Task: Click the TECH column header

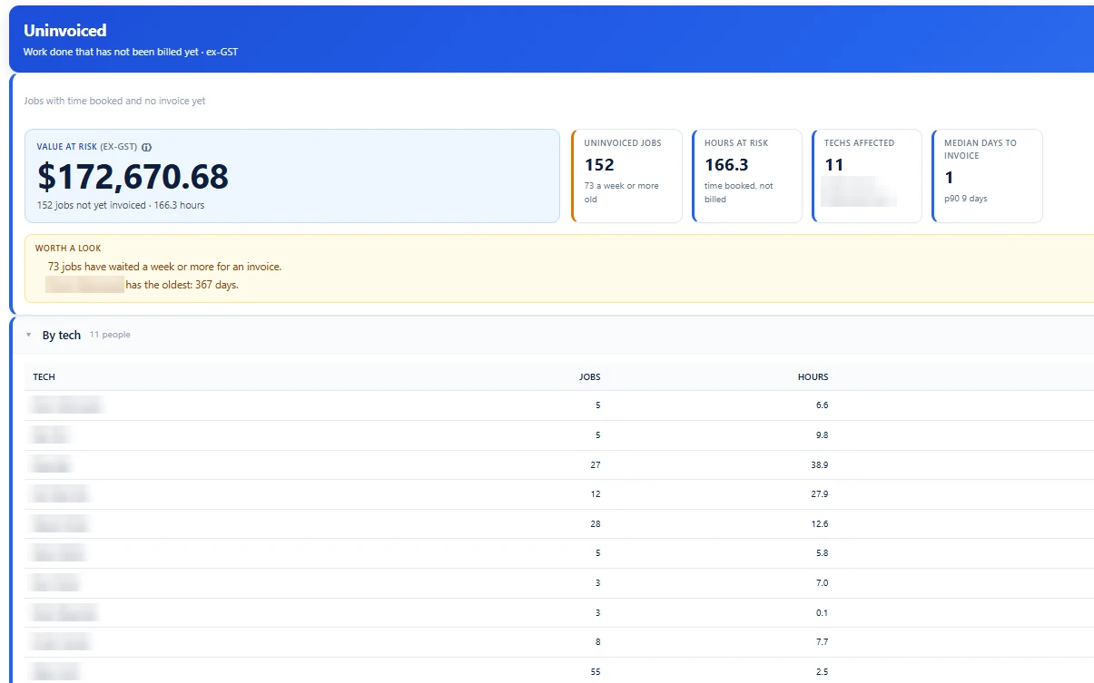Action: [44, 377]
